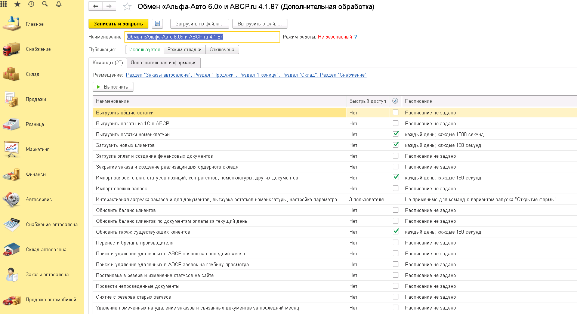Screen dimensions: 577x314
Task: Toggle schedule checkbox for Импорт свежих заявок
Action: tap(395, 188)
